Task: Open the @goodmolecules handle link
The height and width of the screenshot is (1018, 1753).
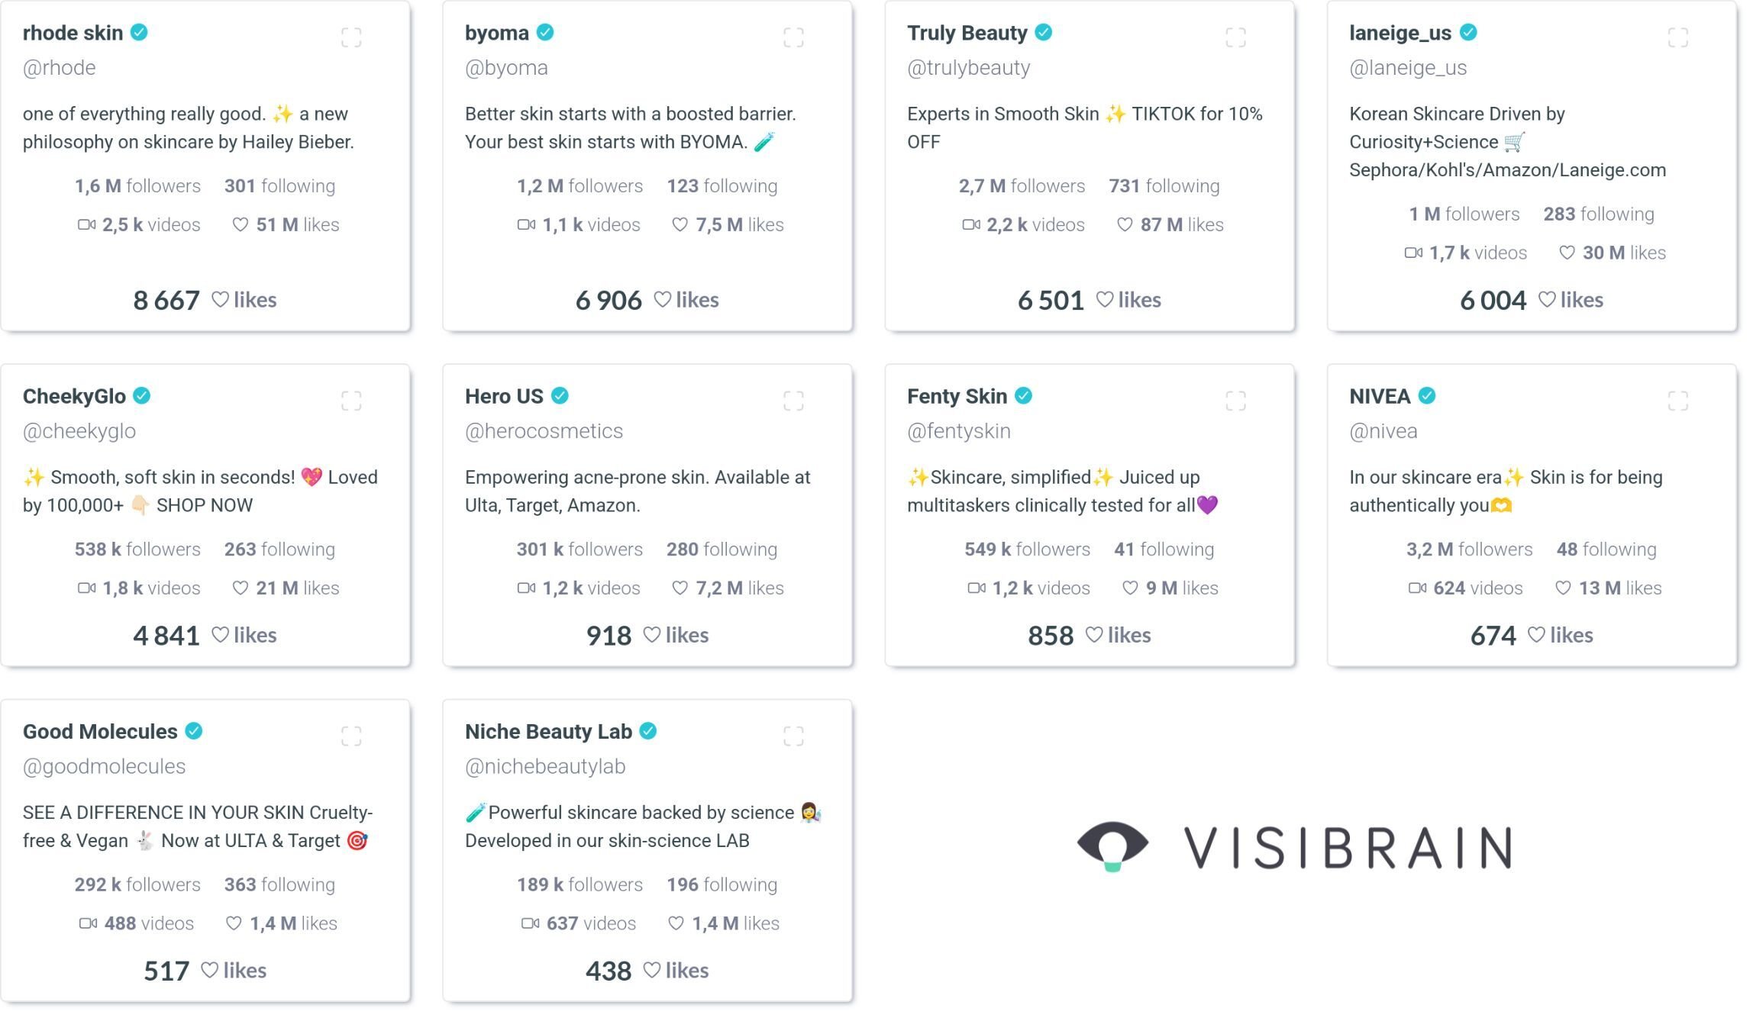Action: [x=104, y=767]
